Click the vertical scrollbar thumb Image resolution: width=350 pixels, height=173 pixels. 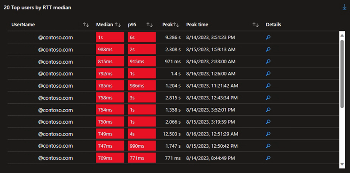(x=342, y=74)
